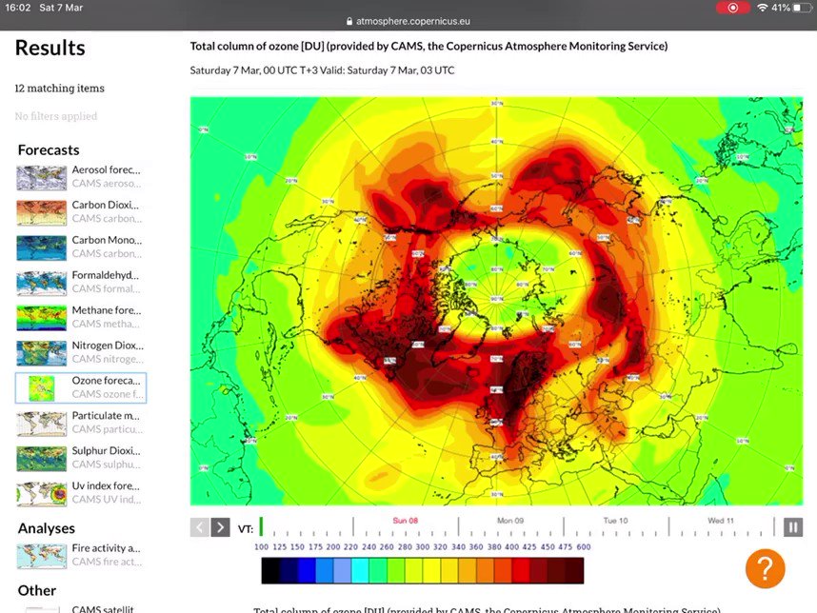Jump timeline to Wed 11
This screenshot has width=817, height=613.
(x=721, y=521)
